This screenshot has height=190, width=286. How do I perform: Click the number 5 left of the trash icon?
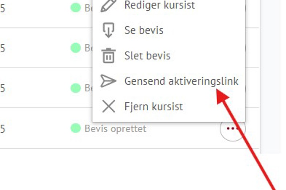[3, 48]
